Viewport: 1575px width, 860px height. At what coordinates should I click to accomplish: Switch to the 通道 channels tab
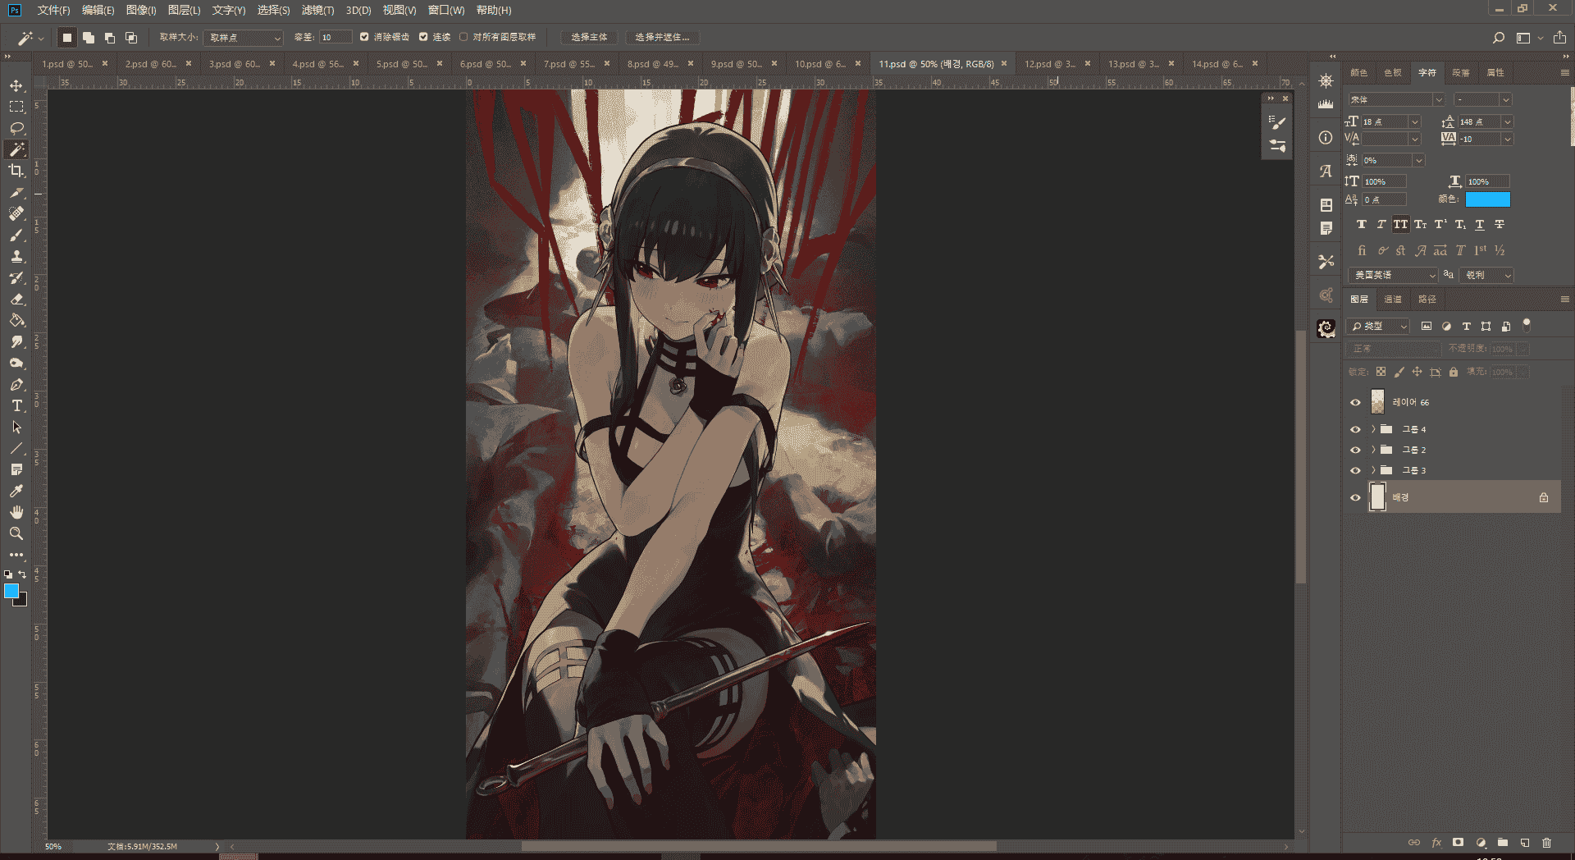pyautogui.click(x=1393, y=300)
